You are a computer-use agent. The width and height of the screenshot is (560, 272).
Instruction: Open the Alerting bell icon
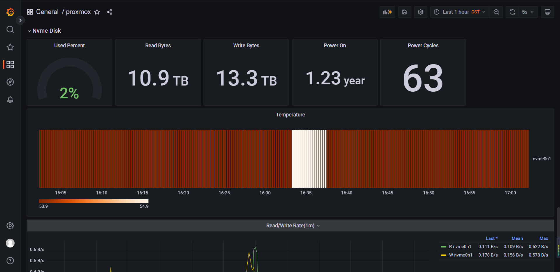[10, 100]
